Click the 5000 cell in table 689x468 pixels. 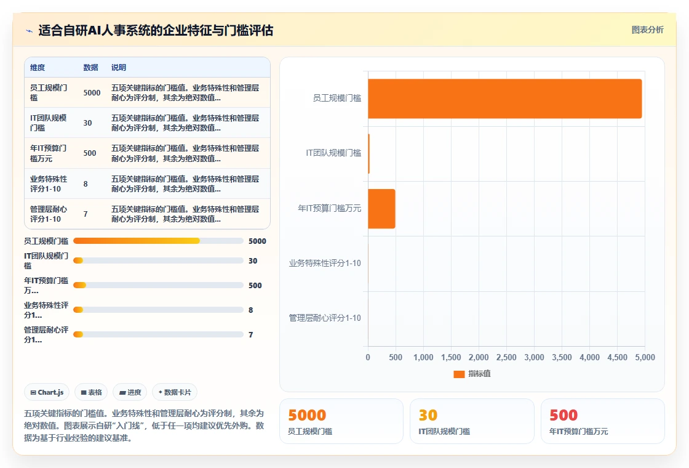92,93
